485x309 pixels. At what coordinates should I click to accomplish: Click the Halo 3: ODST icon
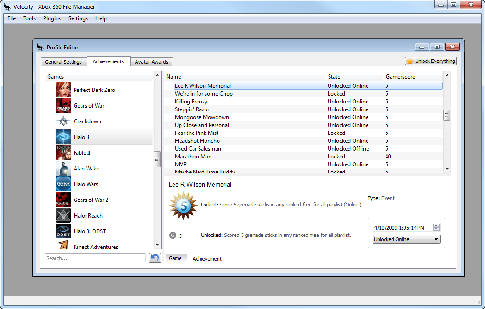pyautogui.click(x=63, y=231)
